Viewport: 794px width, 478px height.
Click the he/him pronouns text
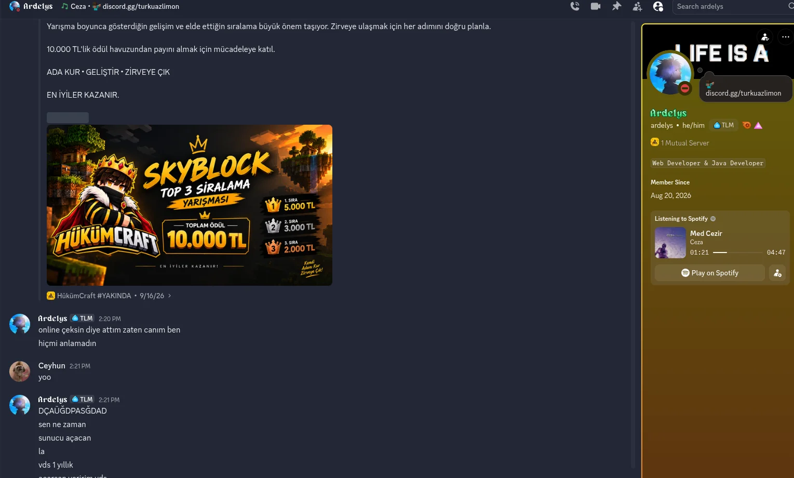click(693, 125)
